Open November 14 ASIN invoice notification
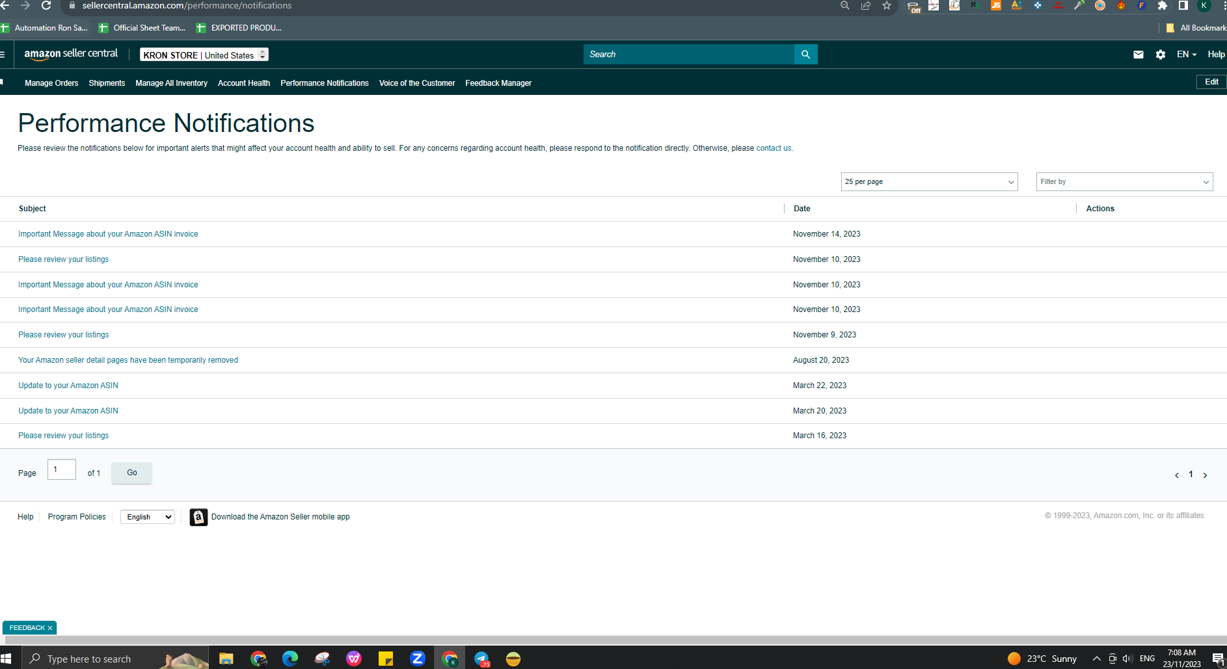1227x669 pixels. click(x=108, y=234)
